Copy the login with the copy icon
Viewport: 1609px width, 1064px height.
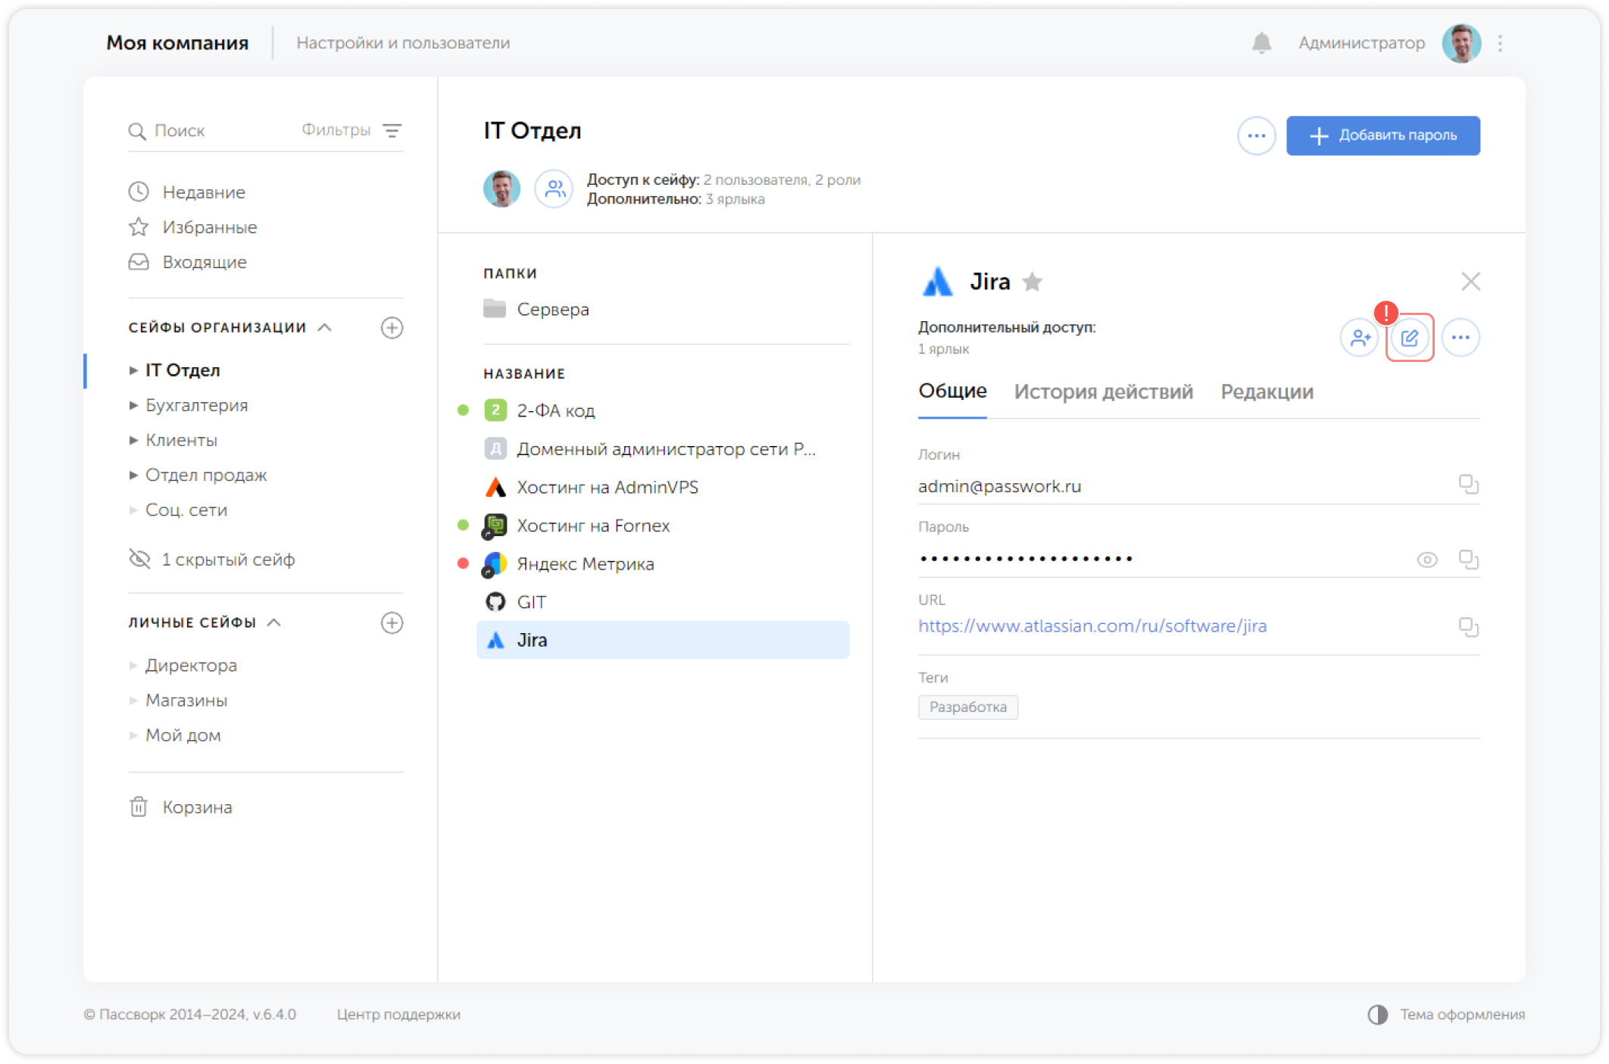pos(1468,484)
